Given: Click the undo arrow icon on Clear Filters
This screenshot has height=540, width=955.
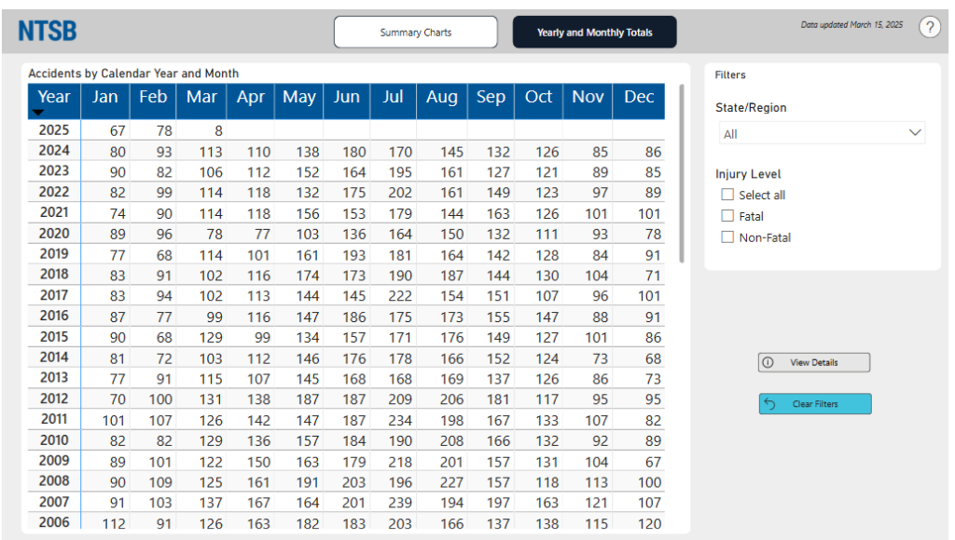Looking at the screenshot, I should (769, 404).
